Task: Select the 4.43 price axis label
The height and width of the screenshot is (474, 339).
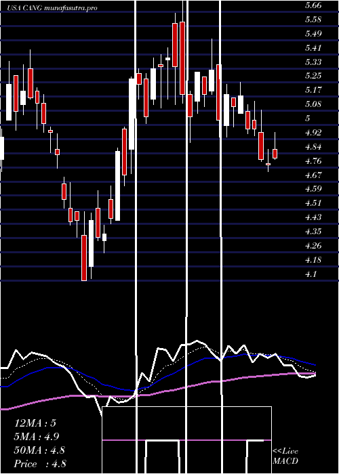Action: pos(313,217)
